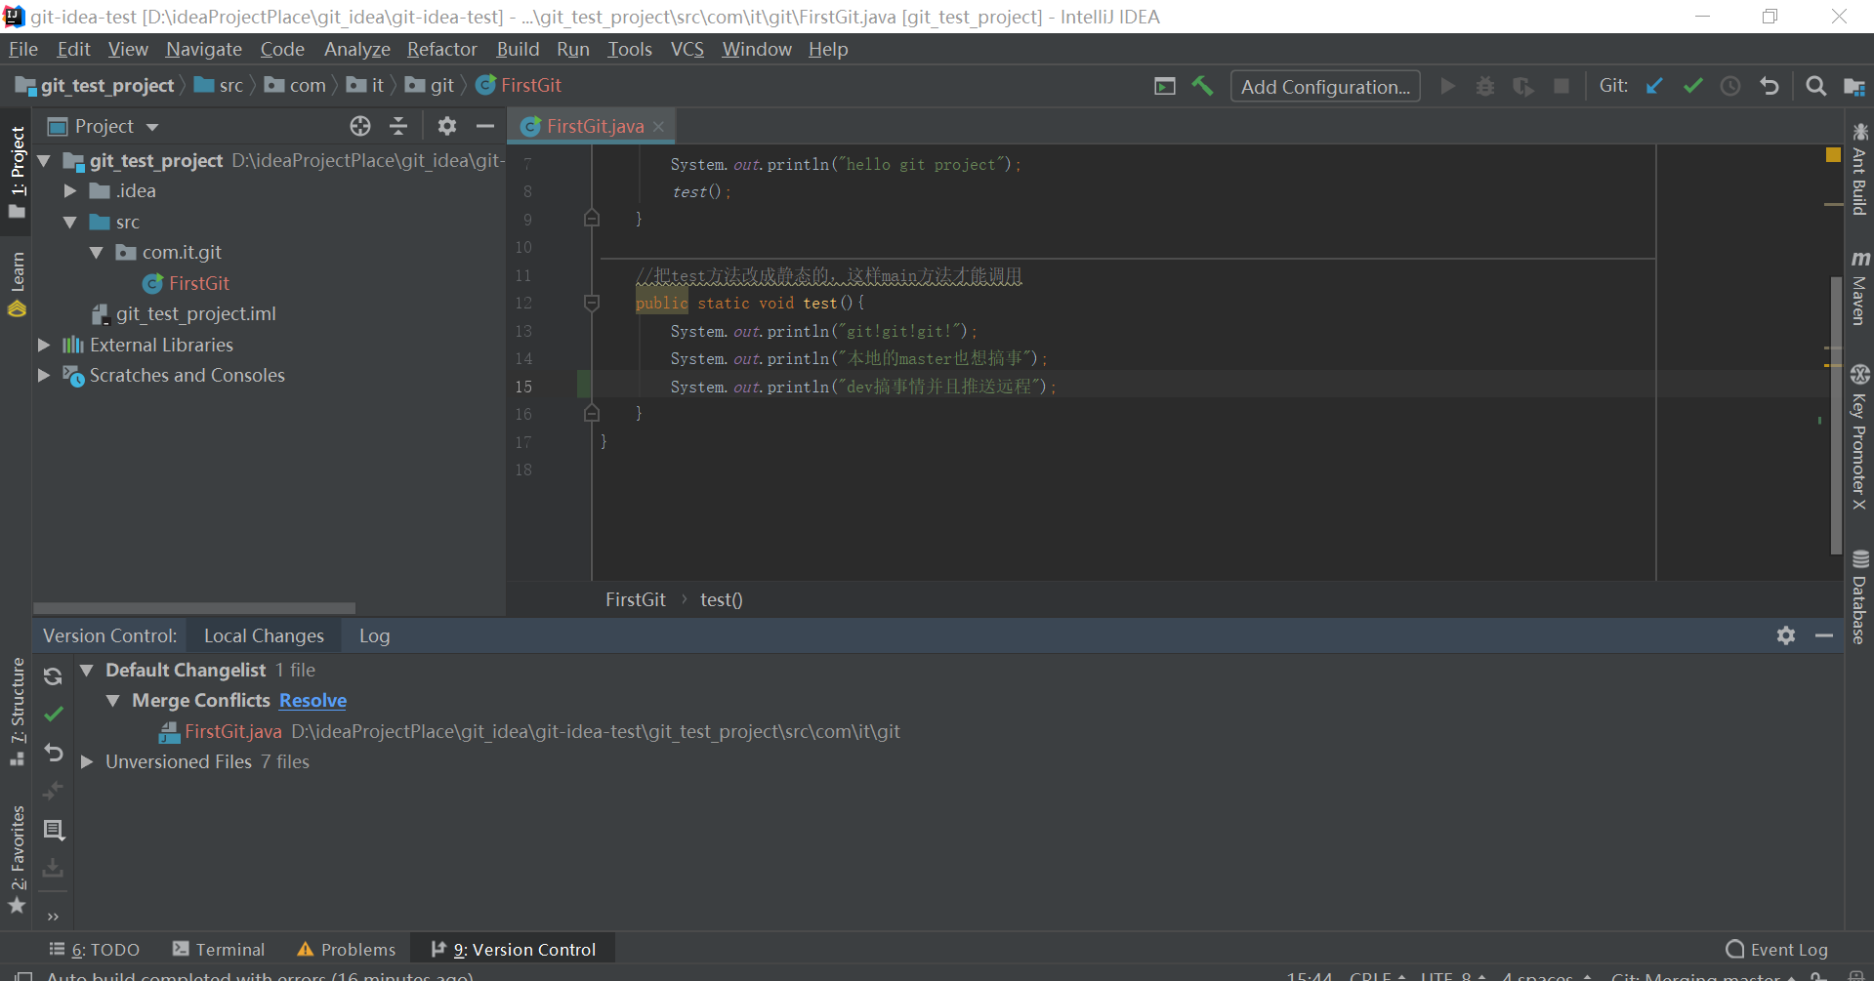Click Commit checkmark in Local Changes
The image size is (1874, 981).
tap(54, 714)
